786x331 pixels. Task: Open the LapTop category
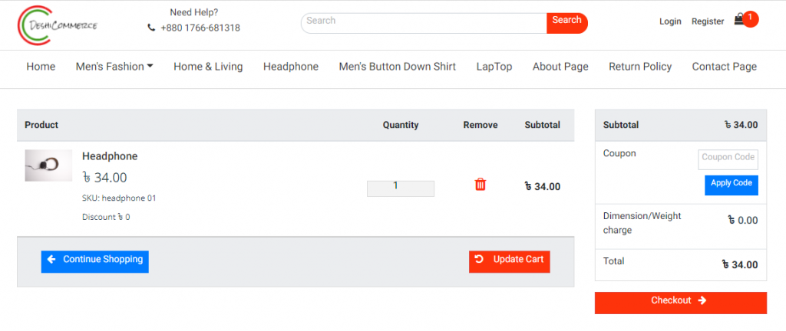pyautogui.click(x=494, y=67)
